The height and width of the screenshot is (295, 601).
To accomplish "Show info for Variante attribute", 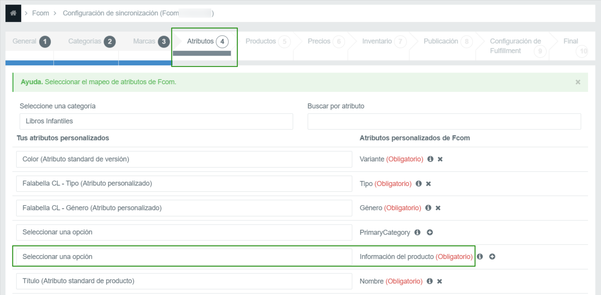I will (430, 159).
